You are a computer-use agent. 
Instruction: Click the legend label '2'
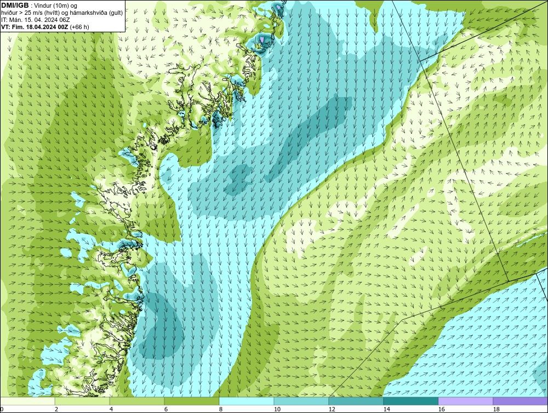pos(56,409)
